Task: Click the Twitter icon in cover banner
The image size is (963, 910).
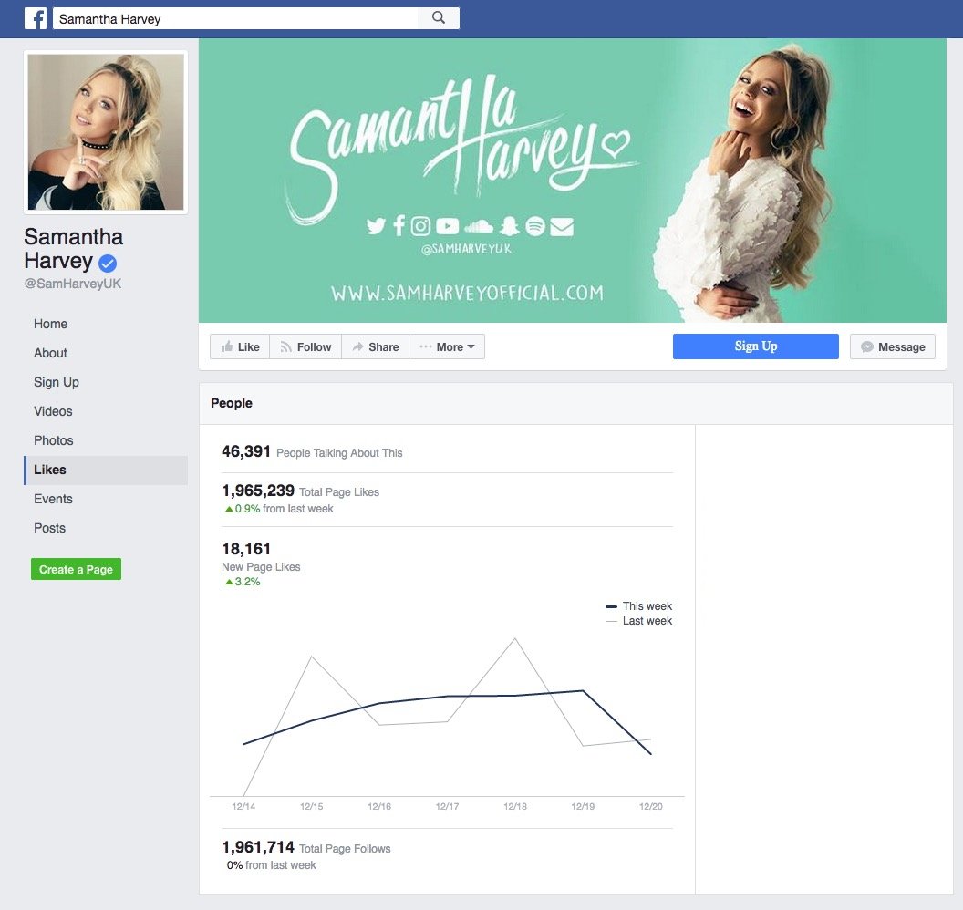Action: [376, 226]
